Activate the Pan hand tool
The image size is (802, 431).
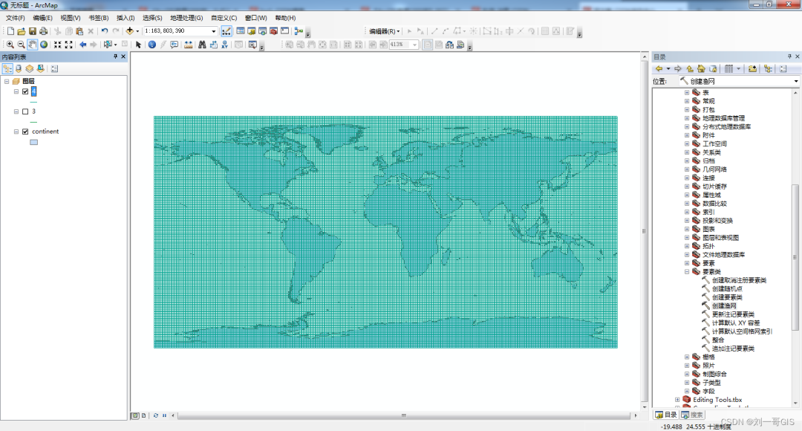pos(33,45)
